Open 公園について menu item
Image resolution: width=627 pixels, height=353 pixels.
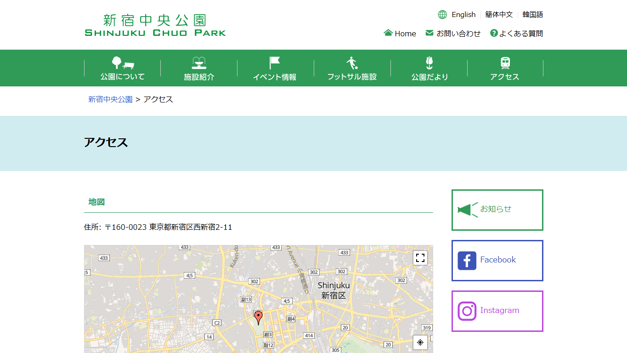[x=123, y=77]
